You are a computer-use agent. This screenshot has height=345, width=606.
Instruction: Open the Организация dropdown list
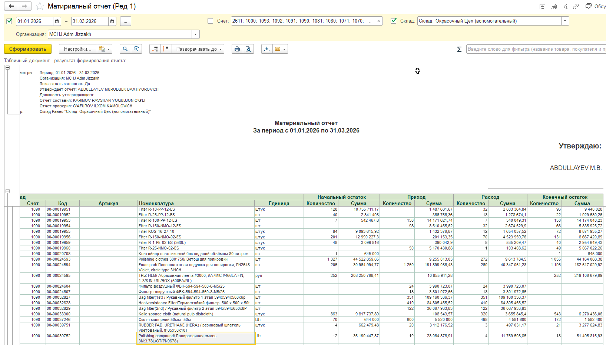coord(196,34)
